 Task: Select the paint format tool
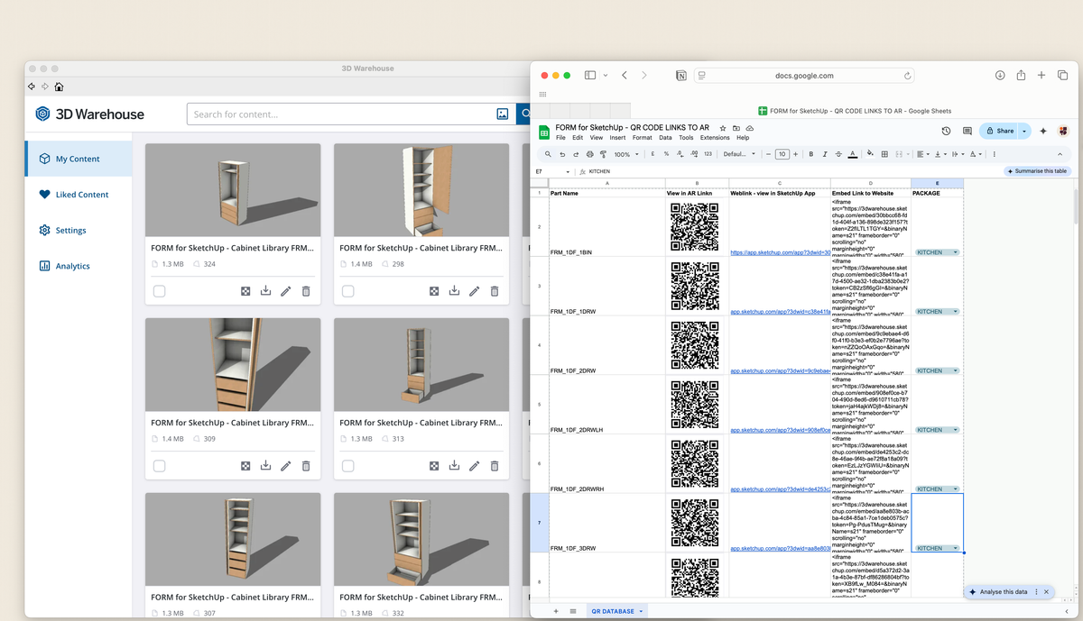coord(602,153)
